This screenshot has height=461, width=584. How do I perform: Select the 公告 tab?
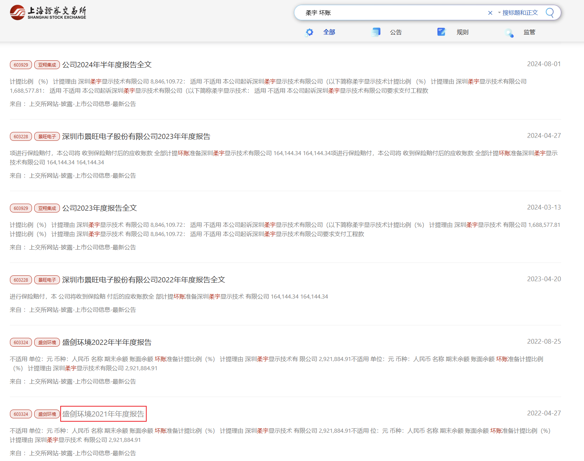[x=396, y=32]
